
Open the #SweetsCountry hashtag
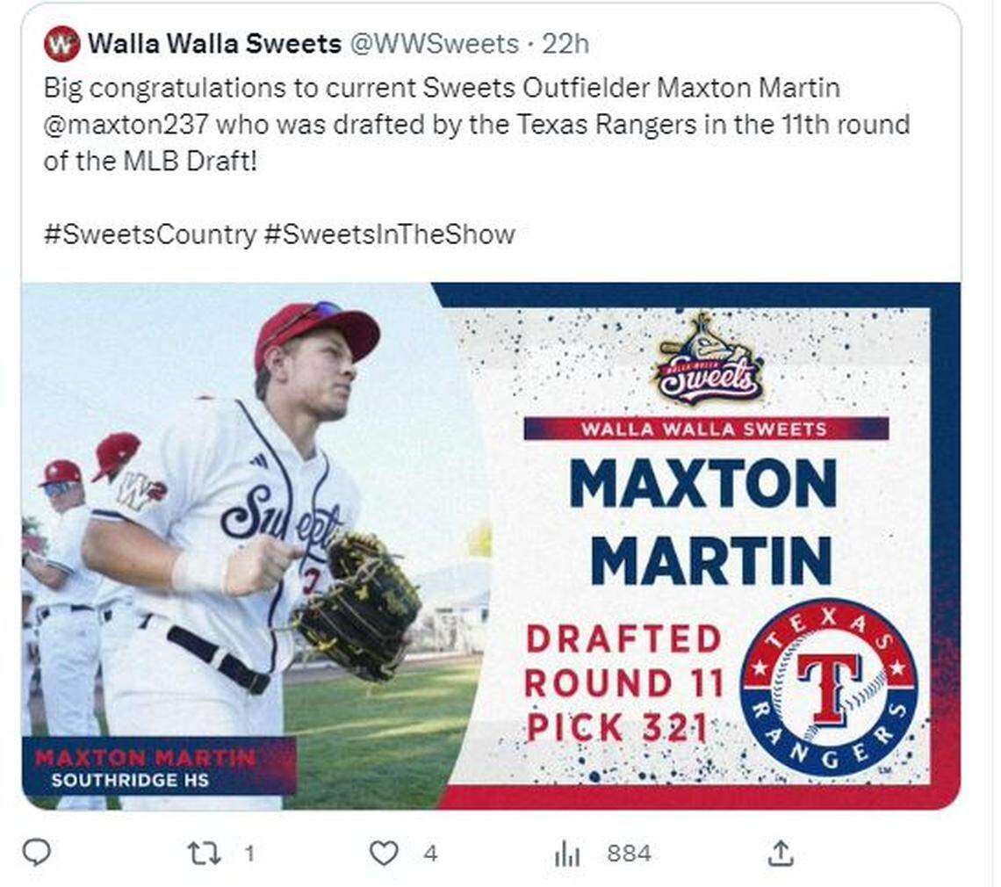[x=149, y=234]
